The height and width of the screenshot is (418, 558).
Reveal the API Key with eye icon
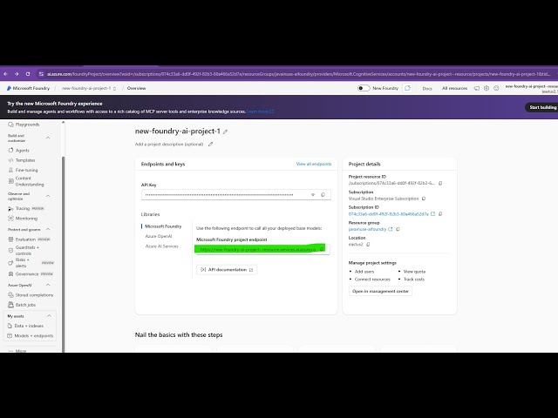pyautogui.click(x=313, y=195)
